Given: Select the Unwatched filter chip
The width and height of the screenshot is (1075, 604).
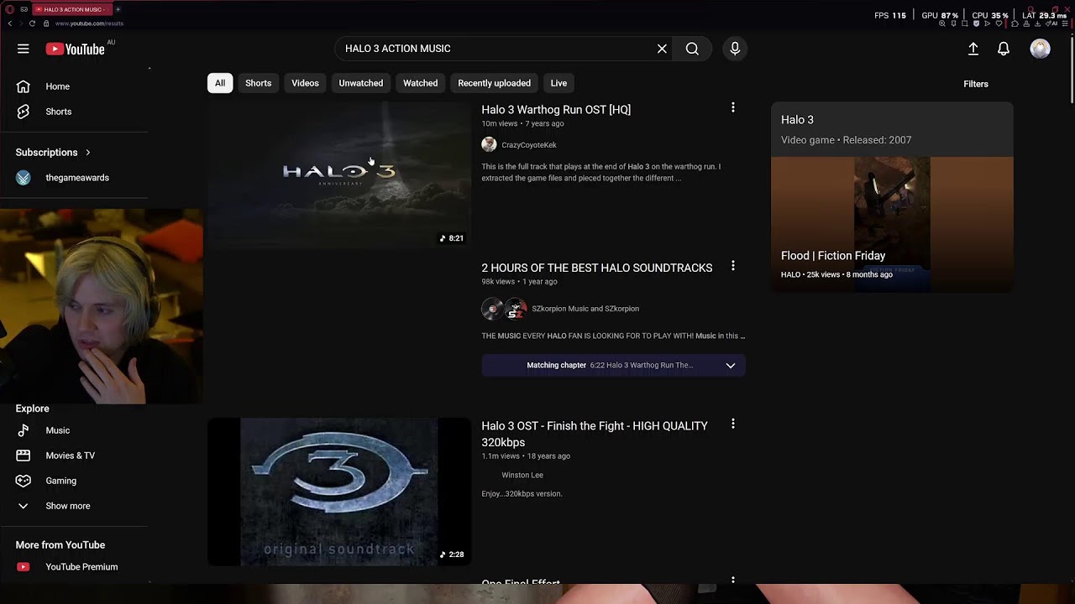Looking at the screenshot, I should point(361,83).
